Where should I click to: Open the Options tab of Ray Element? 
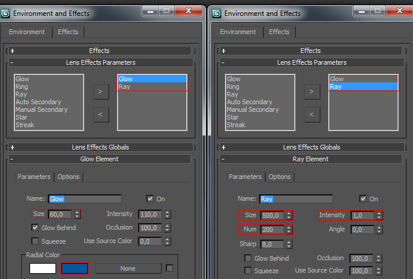point(280,177)
